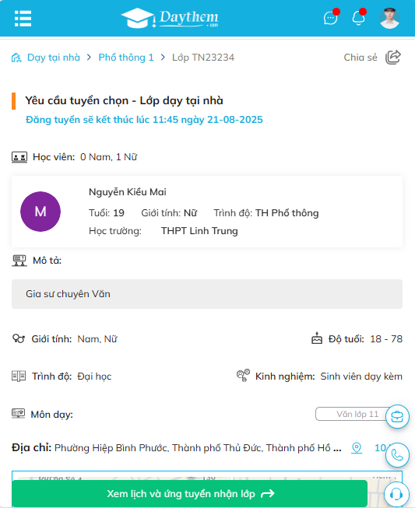The image size is (415, 508).
Task: Go to Dạy tại nhà breadcrumb
Action: click(54, 58)
